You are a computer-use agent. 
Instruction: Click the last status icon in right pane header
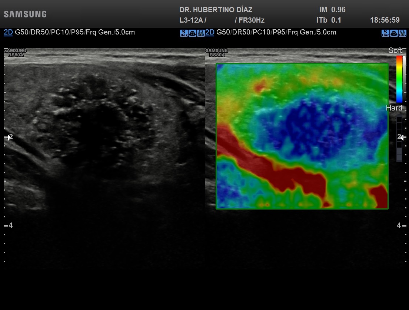tap(402, 33)
